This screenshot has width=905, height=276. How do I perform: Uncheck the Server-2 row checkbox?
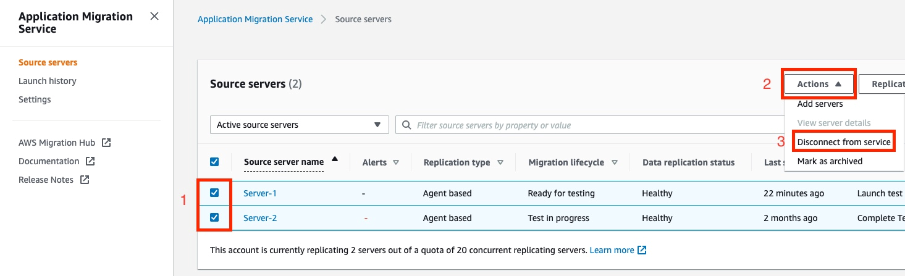pos(214,217)
